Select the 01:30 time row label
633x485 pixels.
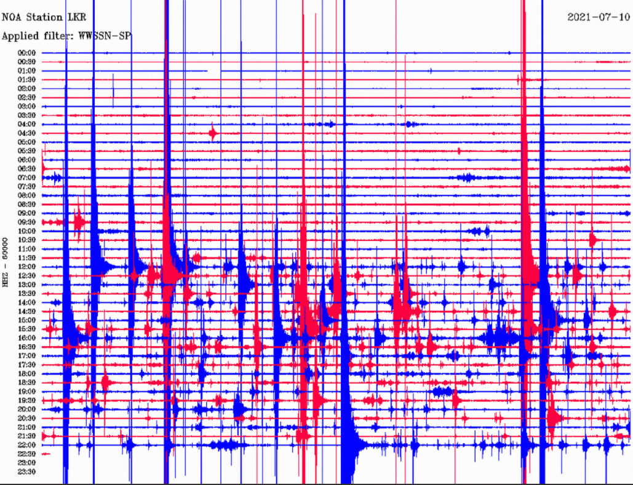coord(26,80)
